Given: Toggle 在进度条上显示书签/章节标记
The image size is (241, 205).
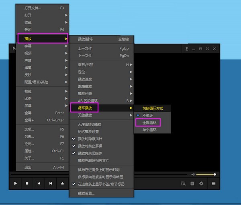Looking at the screenshot, I should (100, 184).
